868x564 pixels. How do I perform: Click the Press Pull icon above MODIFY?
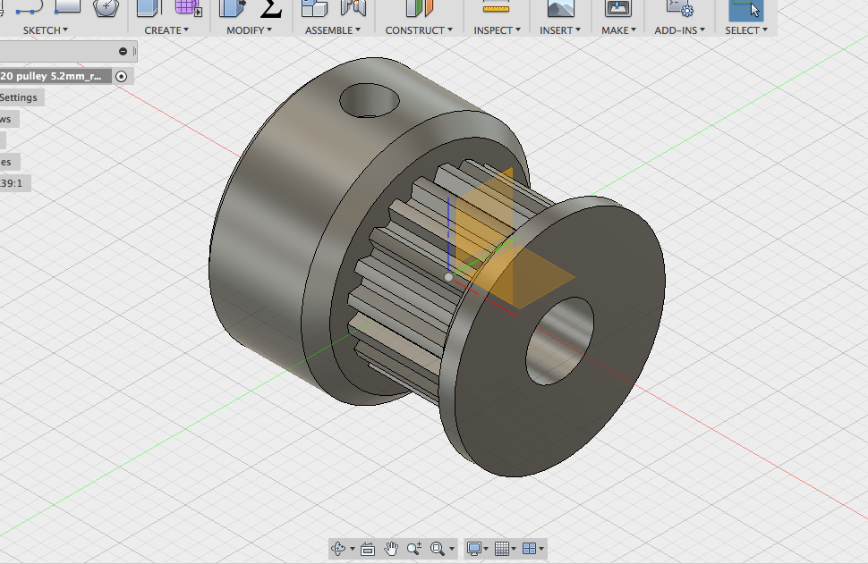232,8
